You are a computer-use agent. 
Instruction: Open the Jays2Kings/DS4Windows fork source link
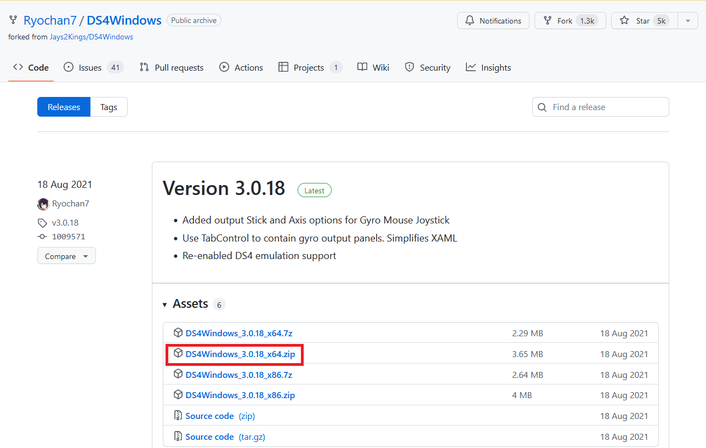coord(92,37)
